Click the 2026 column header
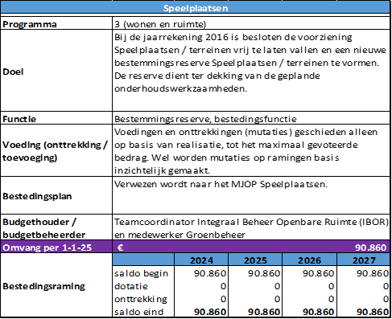Image resolution: width=392 pixels, height=319 pixels. pyautogui.click(x=309, y=260)
